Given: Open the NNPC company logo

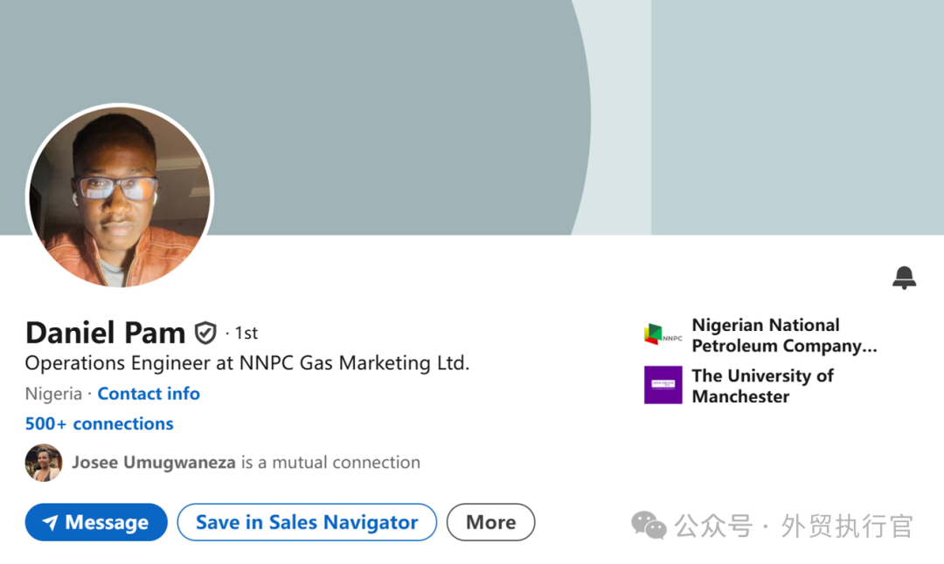Looking at the screenshot, I should [x=663, y=334].
